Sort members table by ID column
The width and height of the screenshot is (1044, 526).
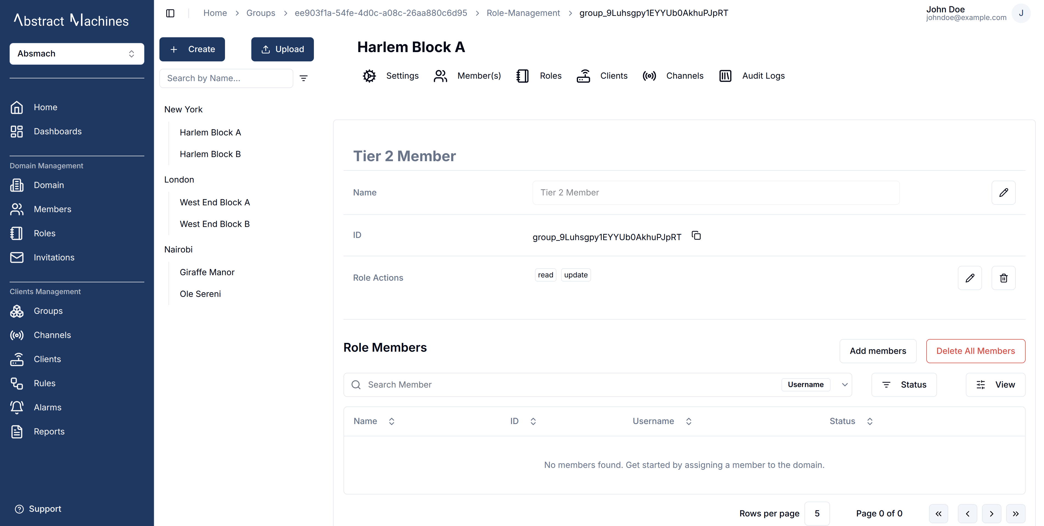(x=523, y=422)
